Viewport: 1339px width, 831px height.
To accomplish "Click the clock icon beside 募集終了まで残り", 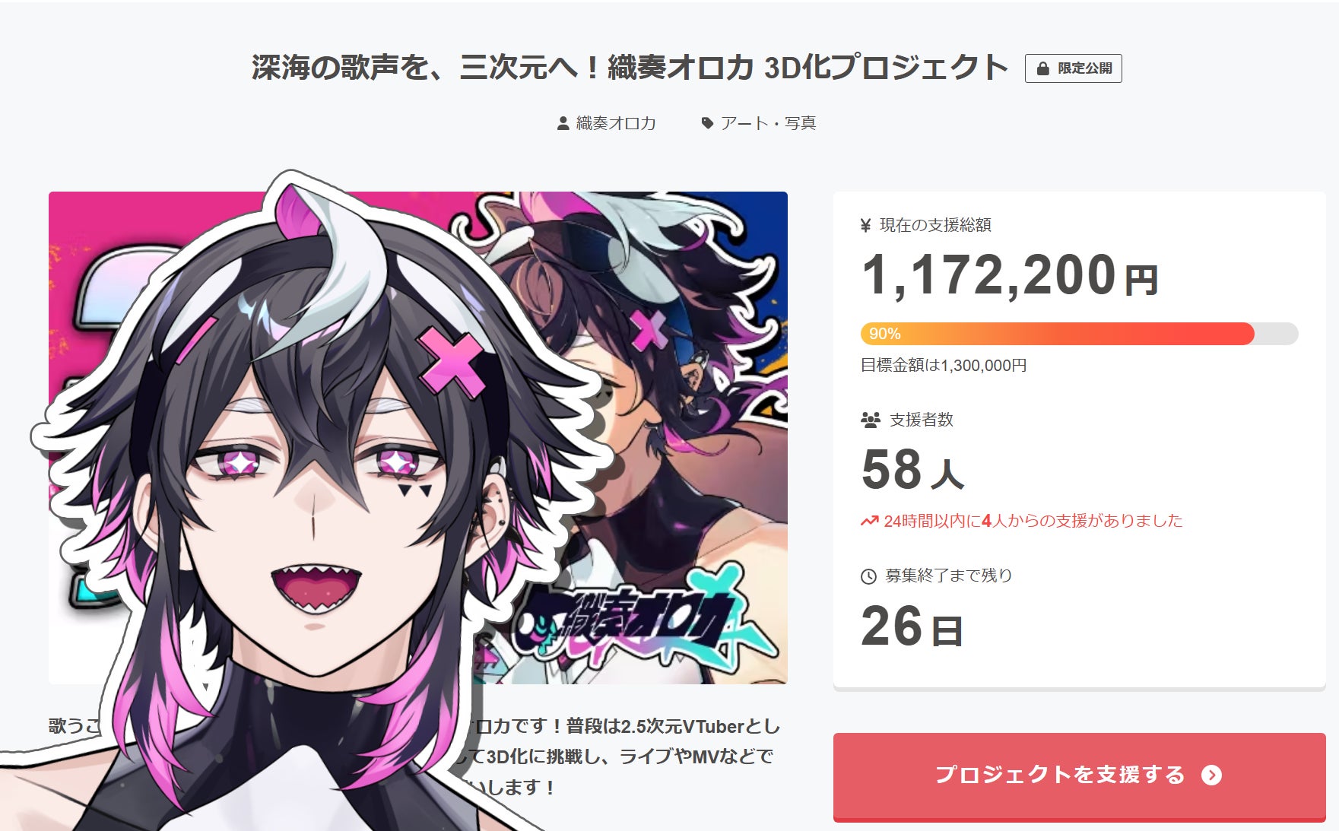I will click(x=868, y=576).
